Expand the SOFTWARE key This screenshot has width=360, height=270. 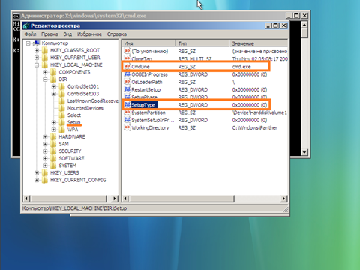[x=45, y=158]
